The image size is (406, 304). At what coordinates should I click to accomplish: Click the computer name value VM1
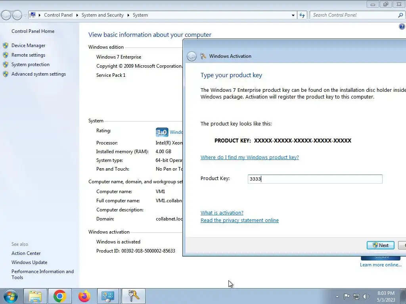pos(160,192)
